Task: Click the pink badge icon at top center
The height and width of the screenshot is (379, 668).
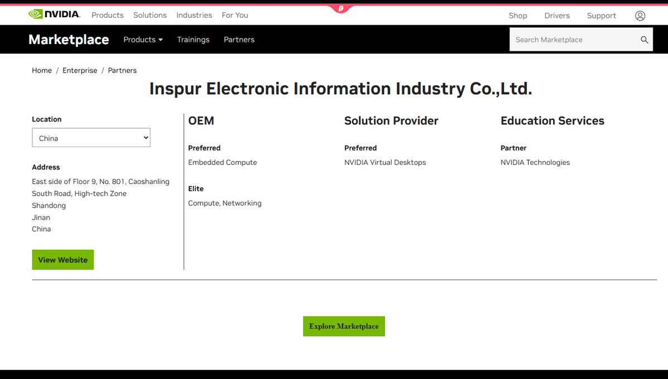Action: coord(340,8)
